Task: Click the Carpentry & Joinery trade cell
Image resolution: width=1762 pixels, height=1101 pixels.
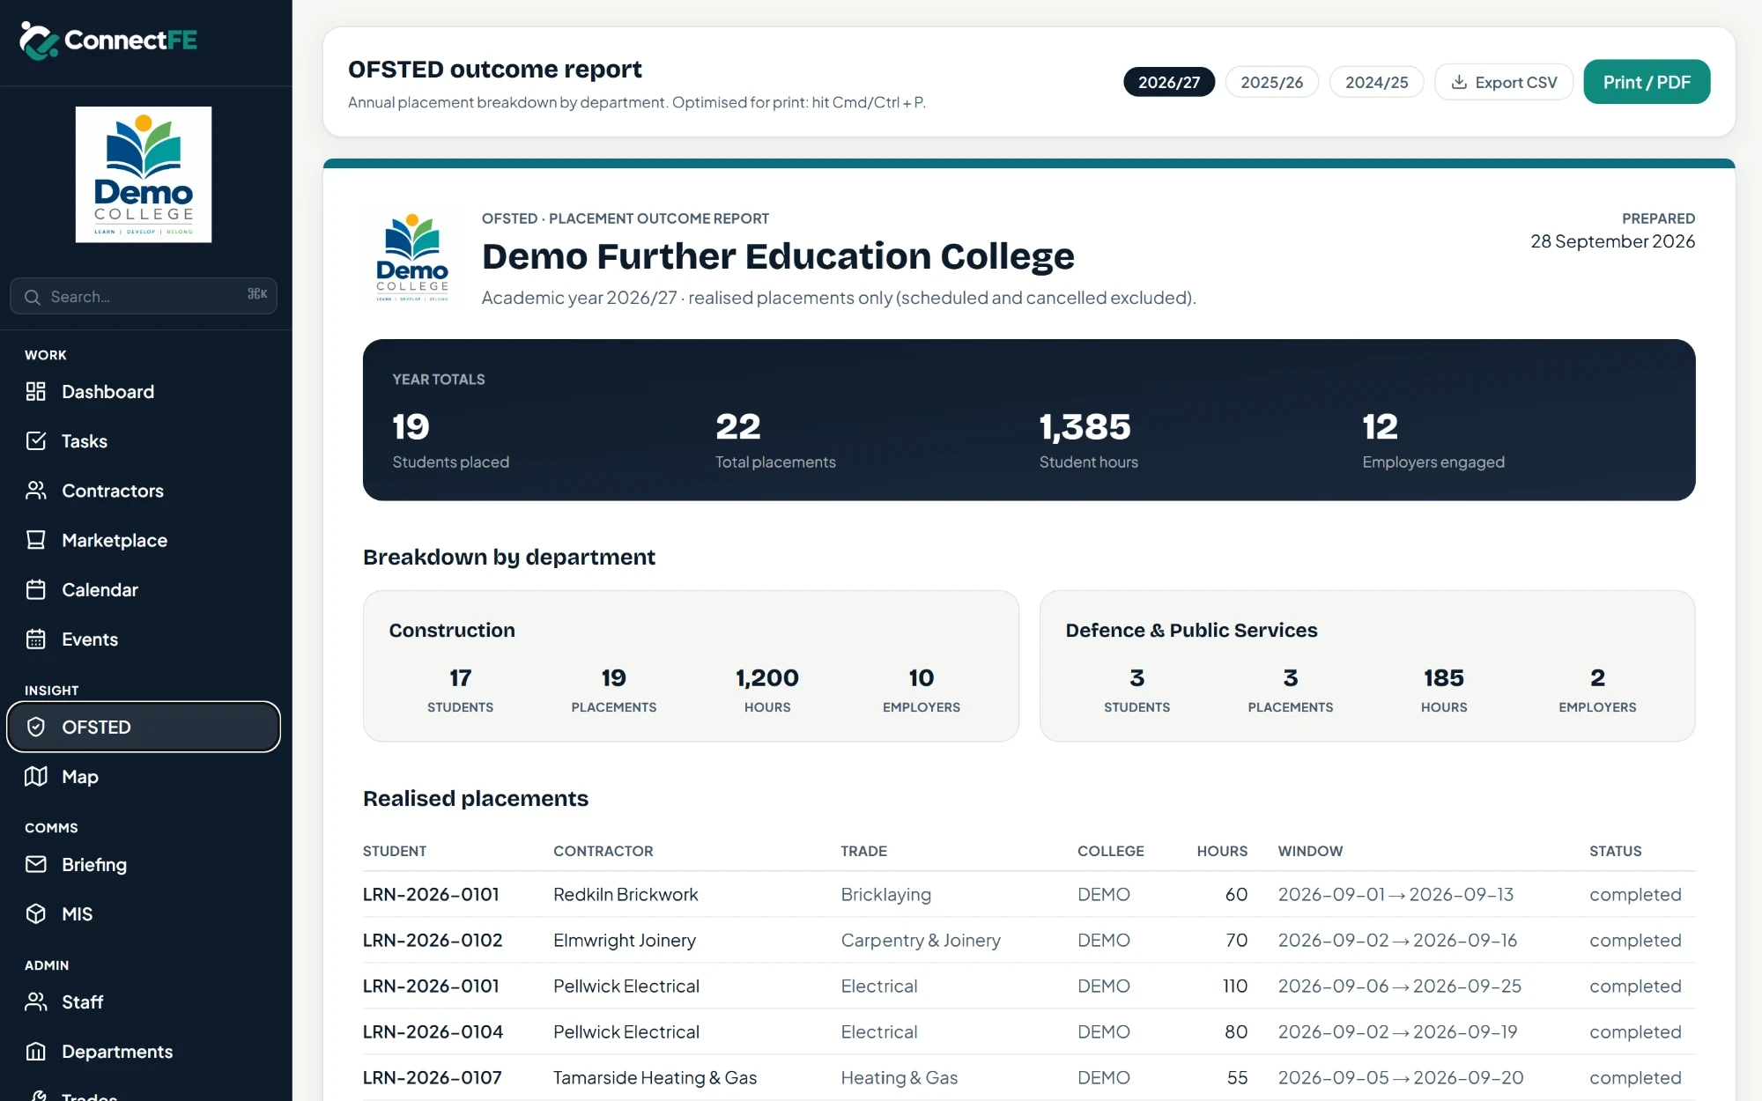Action: coord(921,940)
